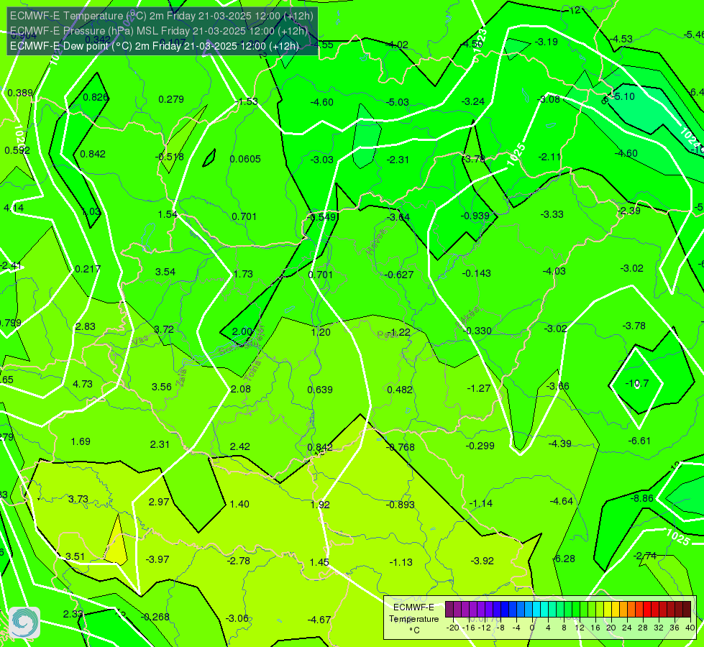Click the legend tick label 24
Screen dimensions: 704x647
click(x=627, y=628)
